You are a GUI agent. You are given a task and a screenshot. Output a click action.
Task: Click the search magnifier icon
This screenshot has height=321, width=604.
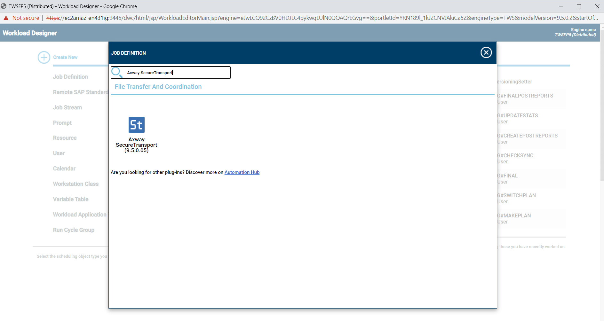pyautogui.click(x=117, y=72)
